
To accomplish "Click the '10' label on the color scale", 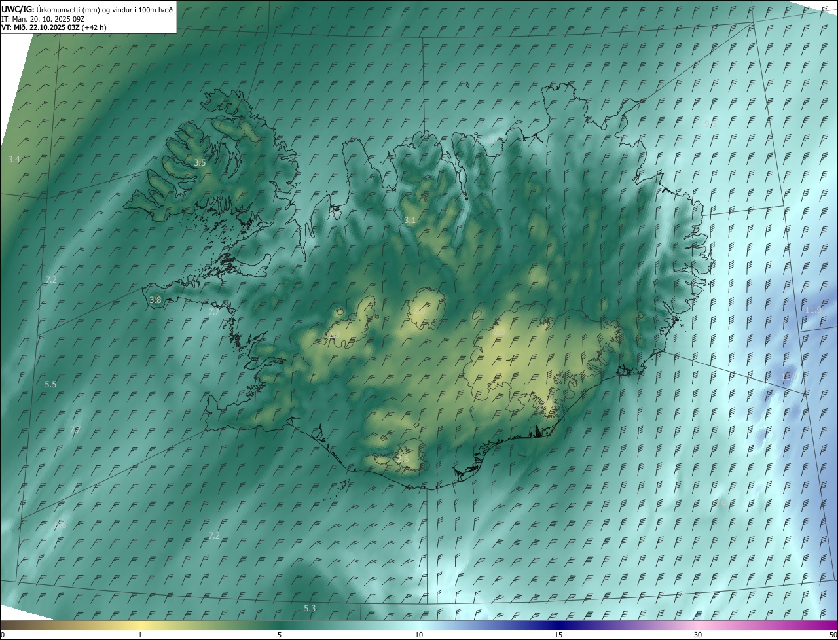I will tap(419, 635).
